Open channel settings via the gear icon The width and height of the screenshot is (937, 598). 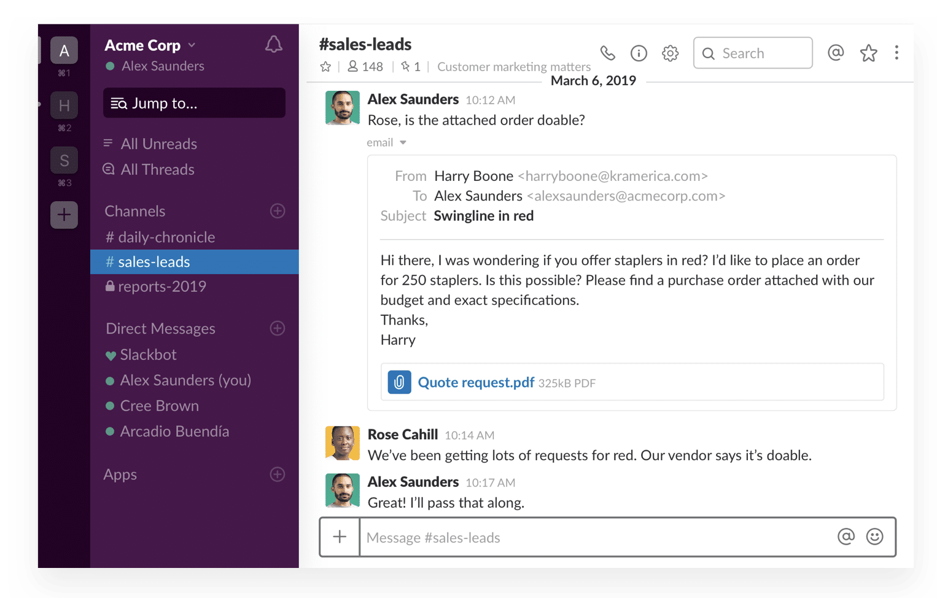coord(671,53)
